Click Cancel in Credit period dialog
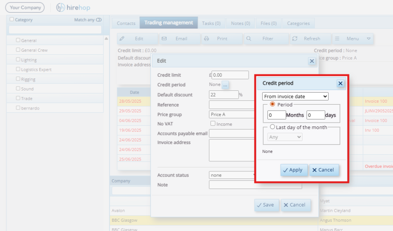This screenshot has height=231, width=393. point(324,170)
